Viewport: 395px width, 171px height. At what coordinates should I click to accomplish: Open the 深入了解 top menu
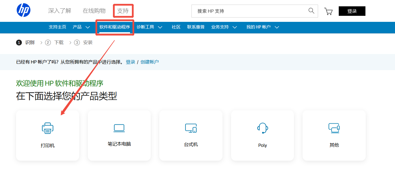60,11
